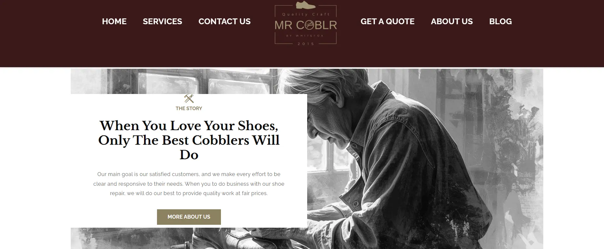Click the crossed hammers icon
This screenshot has height=249, width=604.
[x=189, y=99]
